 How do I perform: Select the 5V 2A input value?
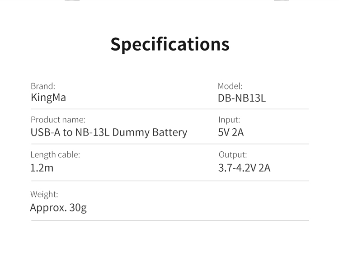pos(231,132)
